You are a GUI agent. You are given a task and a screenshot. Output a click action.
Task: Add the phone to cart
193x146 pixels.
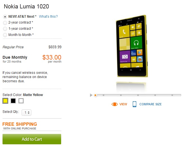click(32, 139)
